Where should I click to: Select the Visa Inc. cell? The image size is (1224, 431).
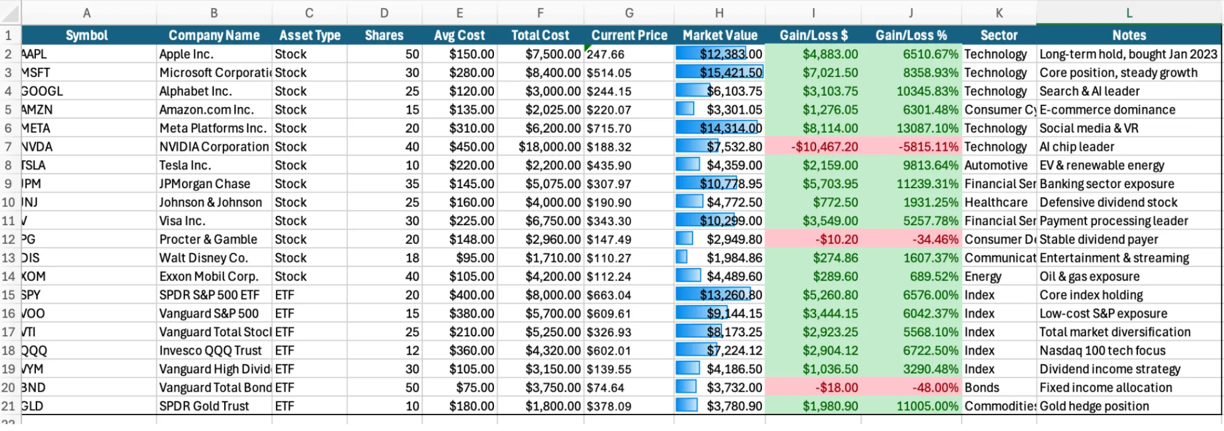click(214, 221)
